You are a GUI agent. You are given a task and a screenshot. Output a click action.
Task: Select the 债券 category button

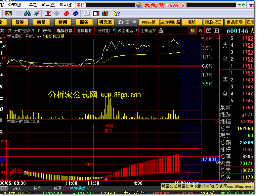point(20,22)
